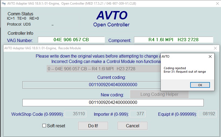
Task: Click the Cancel button in Recode Module
Action: [132, 126]
